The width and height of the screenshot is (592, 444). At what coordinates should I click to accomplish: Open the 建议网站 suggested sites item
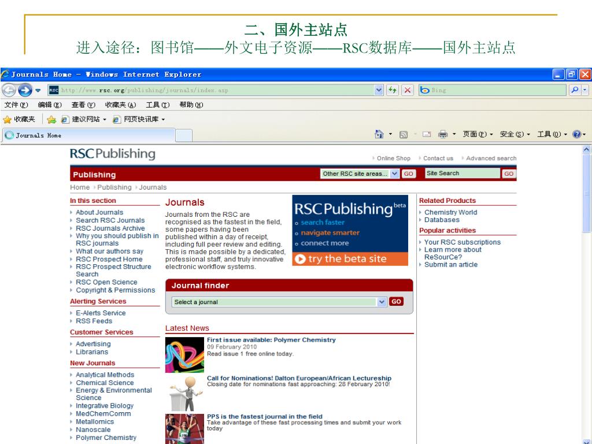pos(83,119)
